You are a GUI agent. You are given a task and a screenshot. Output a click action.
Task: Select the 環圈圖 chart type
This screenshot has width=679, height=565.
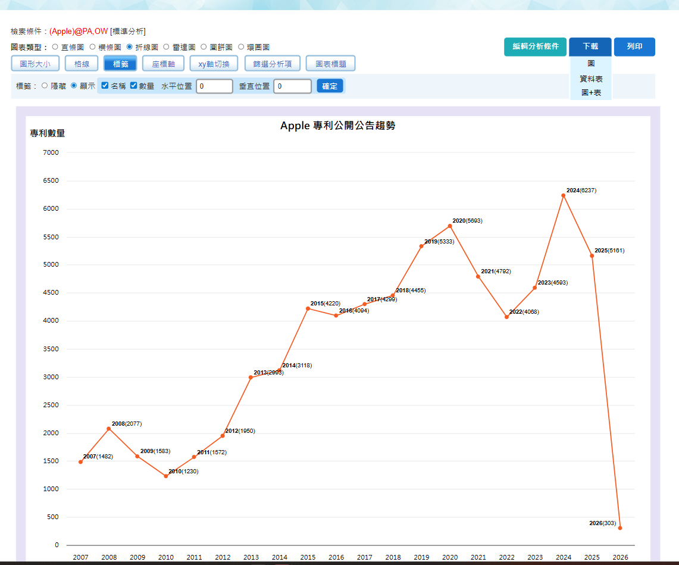[241, 47]
